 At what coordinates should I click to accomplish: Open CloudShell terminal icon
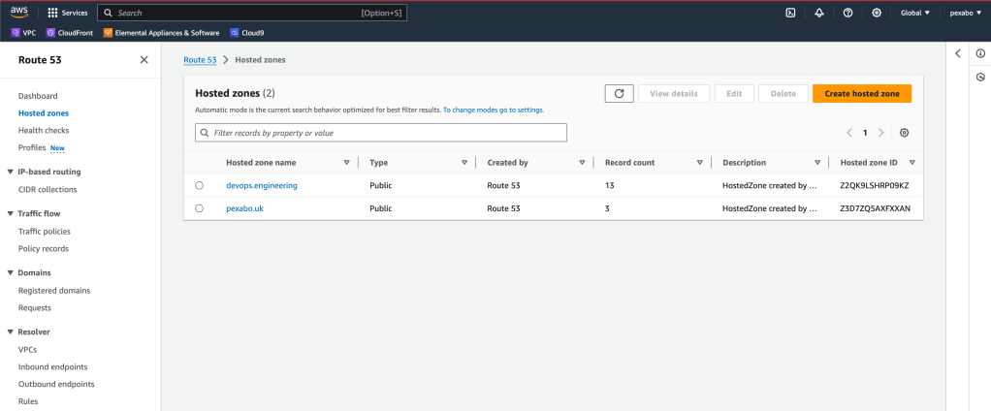point(790,13)
